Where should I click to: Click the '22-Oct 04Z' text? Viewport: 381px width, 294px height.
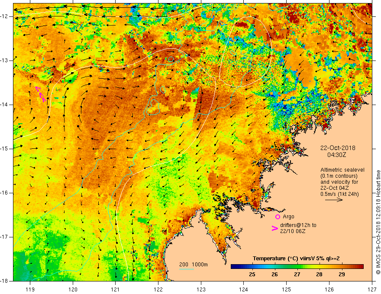click(x=335, y=188)
